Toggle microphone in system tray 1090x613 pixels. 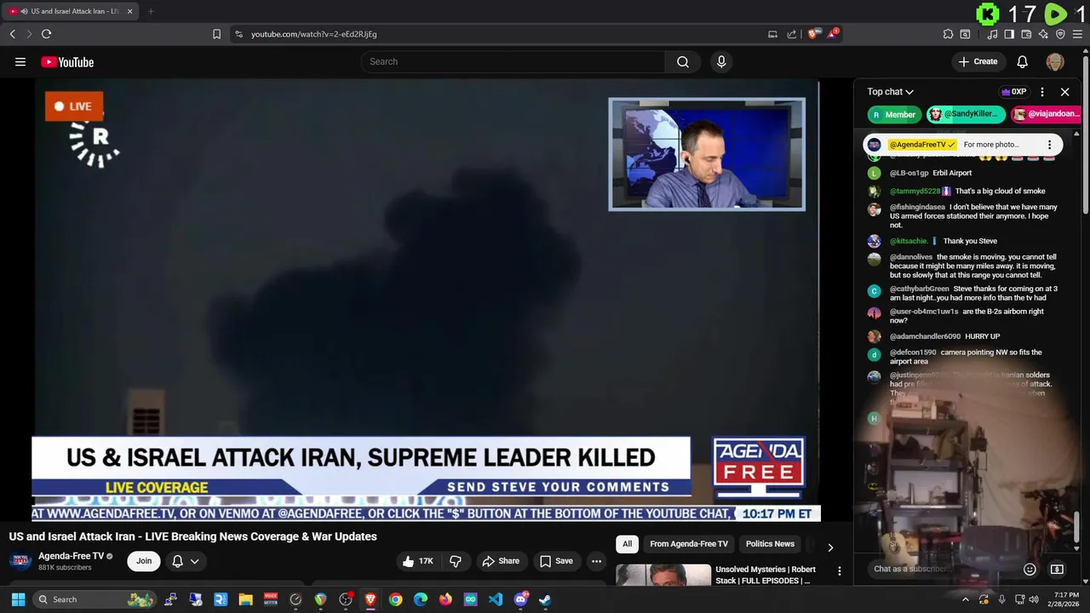point(1001,599)
